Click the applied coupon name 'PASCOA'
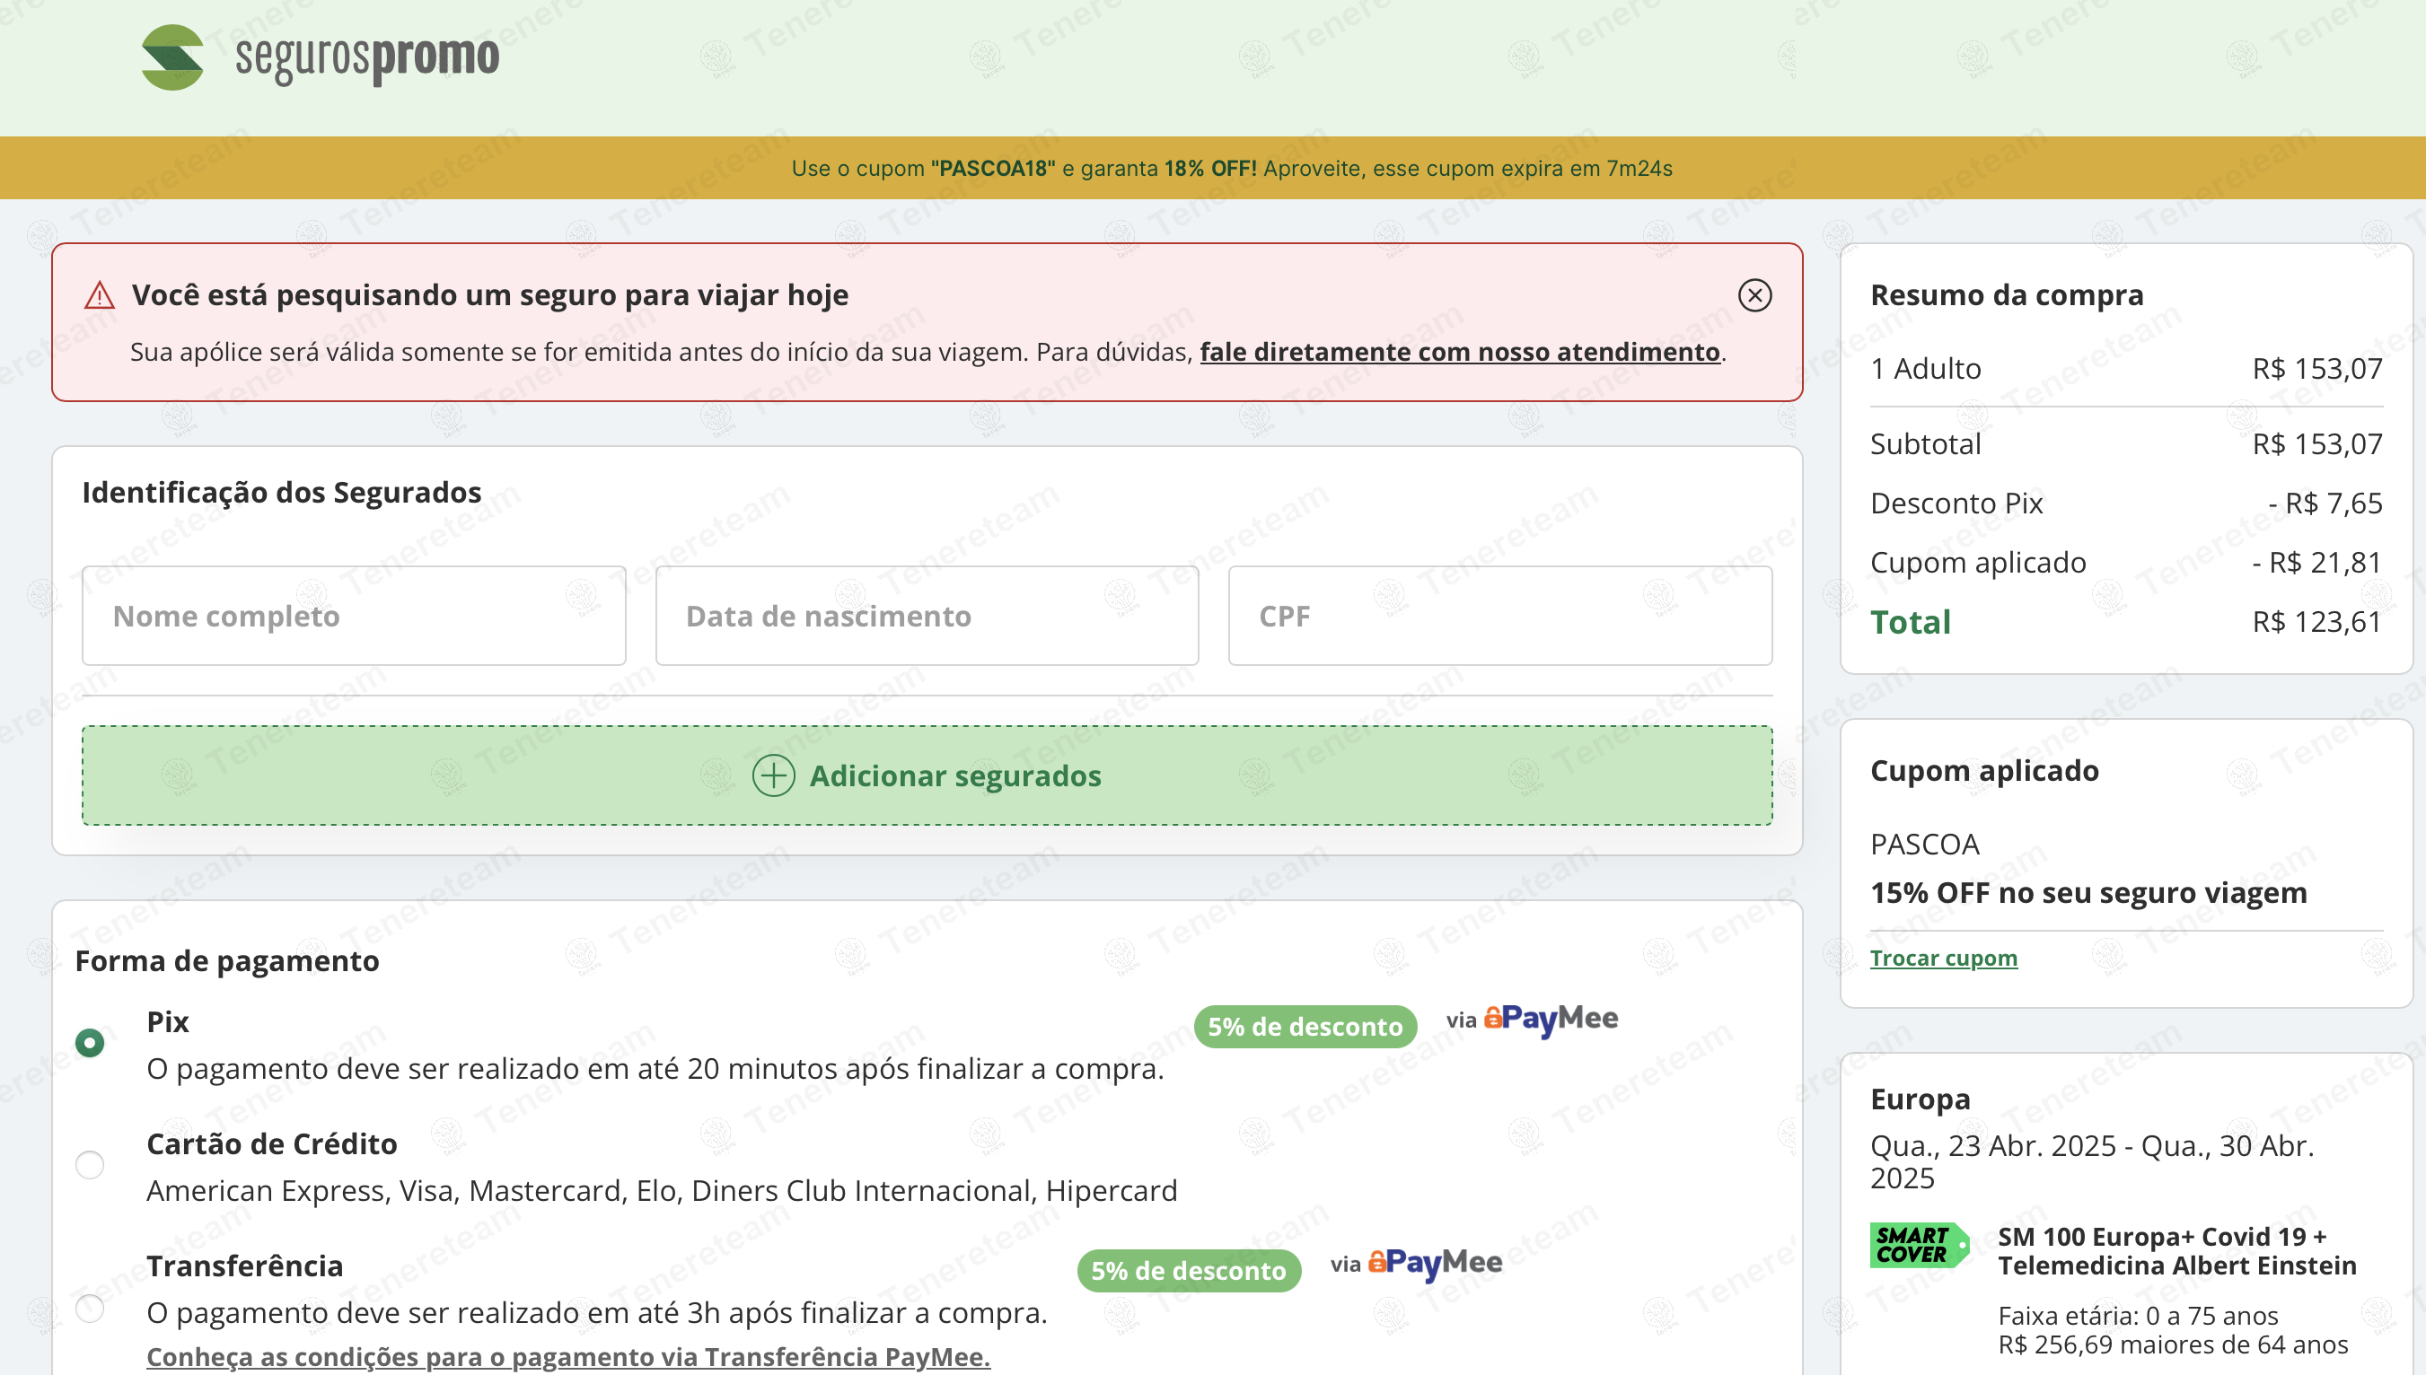2426x1375 pixels. click(1924, 845)
